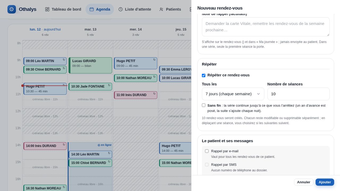This screenshot has width=340, height=191.
Task: Uncheck Répéter ce rendez-vous
Action: click(203, 75)
